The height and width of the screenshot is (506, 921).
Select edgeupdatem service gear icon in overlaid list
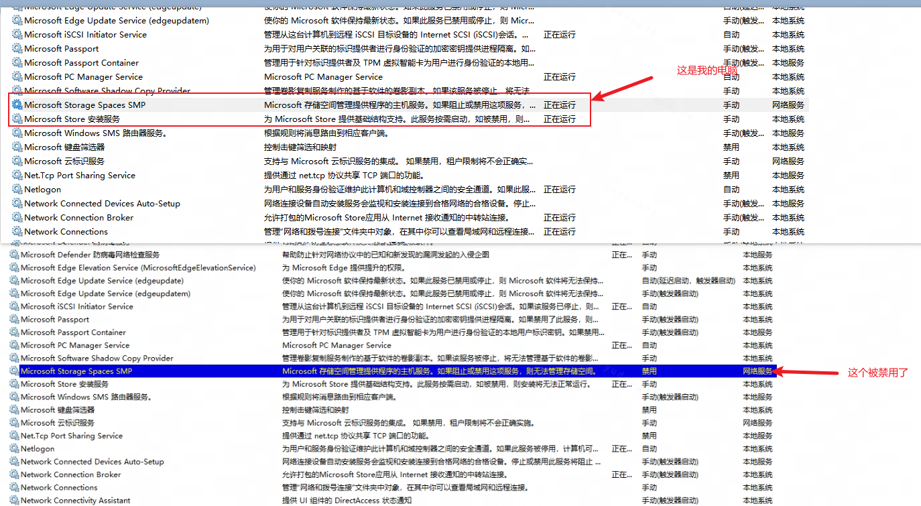click(x=17, y=20)
